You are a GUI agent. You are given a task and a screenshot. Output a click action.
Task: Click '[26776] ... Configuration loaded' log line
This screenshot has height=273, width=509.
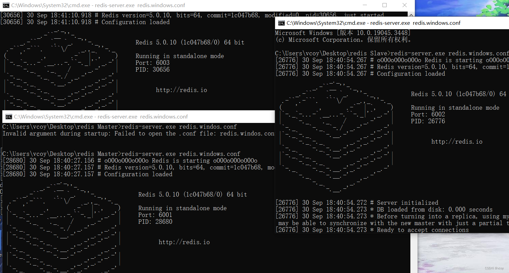click(360, 74)
